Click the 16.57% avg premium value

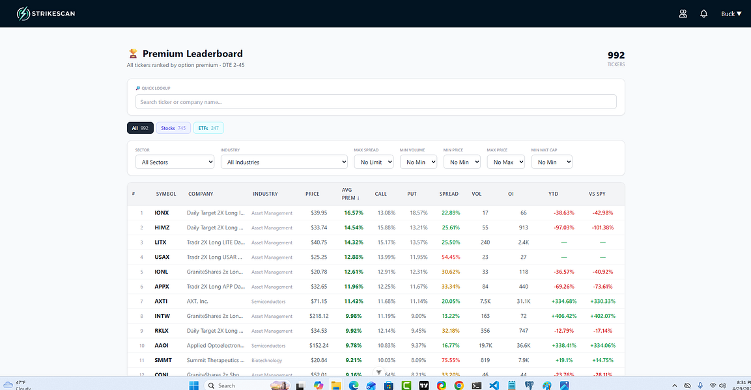(354, 213)
